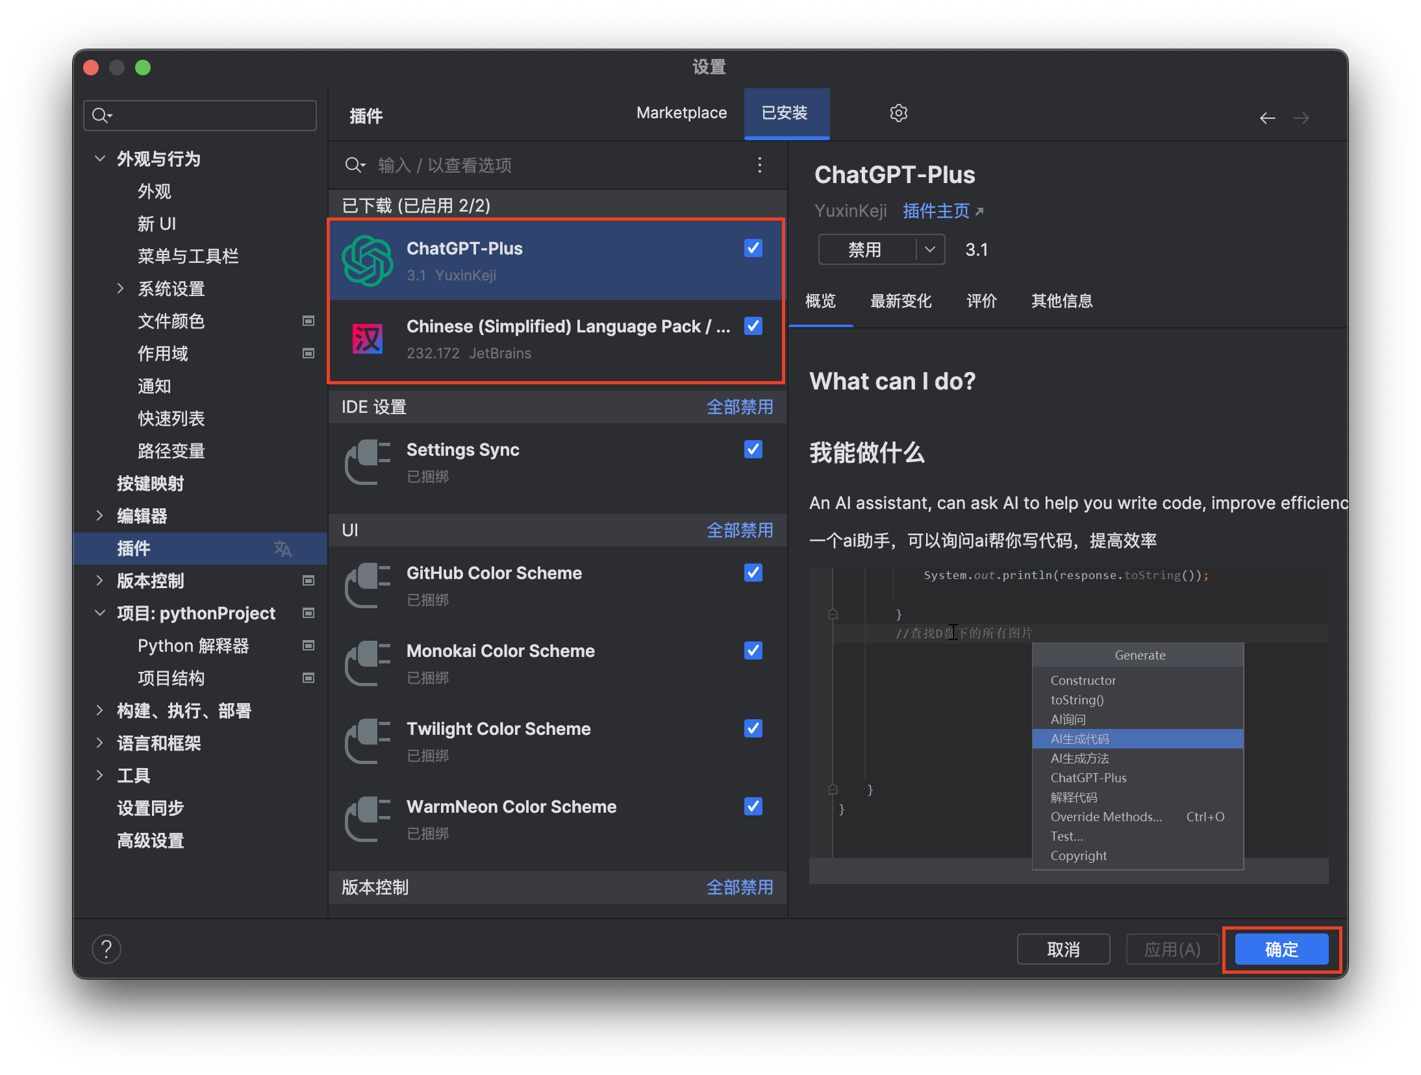Go forward with the right arrow
The image size is (1421, 1075).
1301,118
